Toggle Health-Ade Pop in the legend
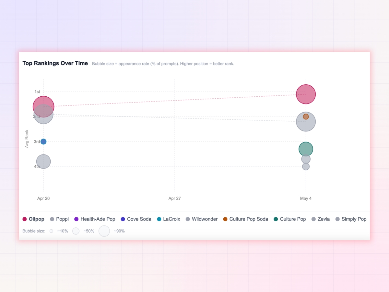389x292 pixels. (x=95, y=219)
